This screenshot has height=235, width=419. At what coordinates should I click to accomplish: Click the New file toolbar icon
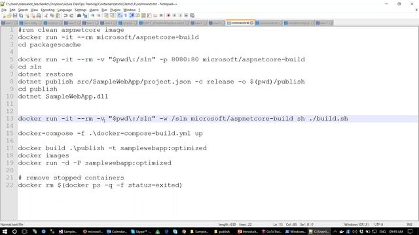point(4,16)
